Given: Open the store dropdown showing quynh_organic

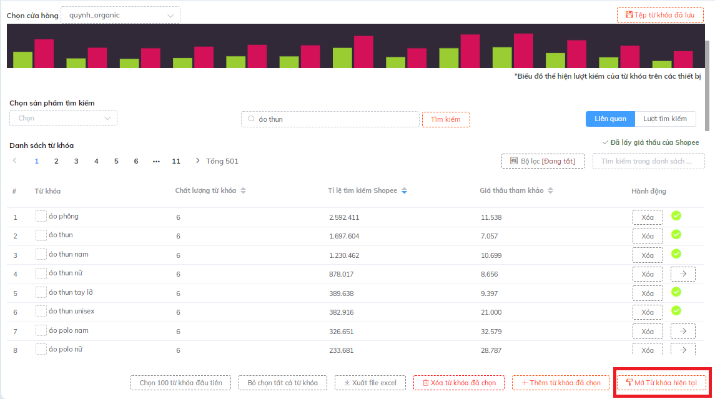Looking at the screenshot, I should tap(121, 15).
